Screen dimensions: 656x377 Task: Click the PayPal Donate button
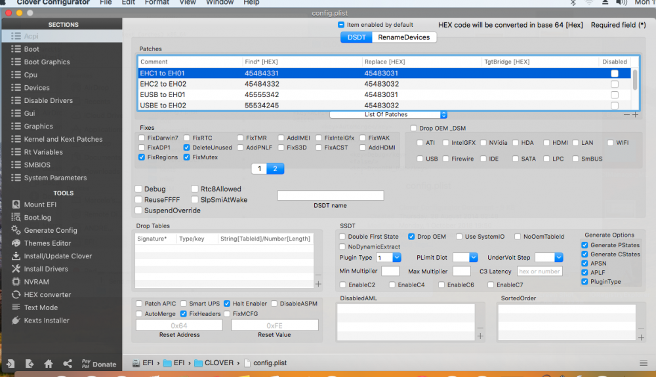(99, 364)
